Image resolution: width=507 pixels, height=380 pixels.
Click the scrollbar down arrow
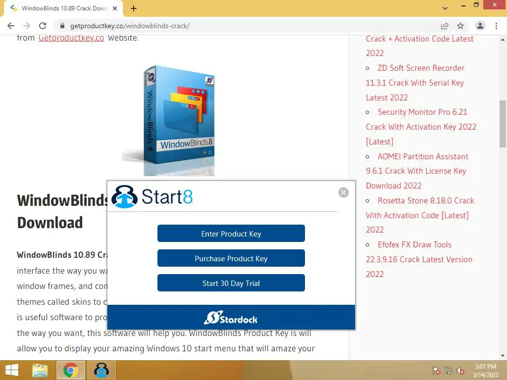tap(503, 356)
